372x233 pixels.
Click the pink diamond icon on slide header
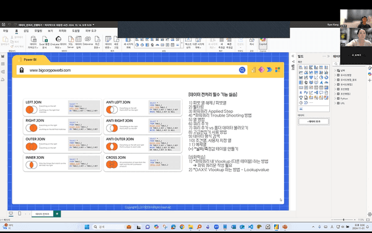tap(262, 69)
